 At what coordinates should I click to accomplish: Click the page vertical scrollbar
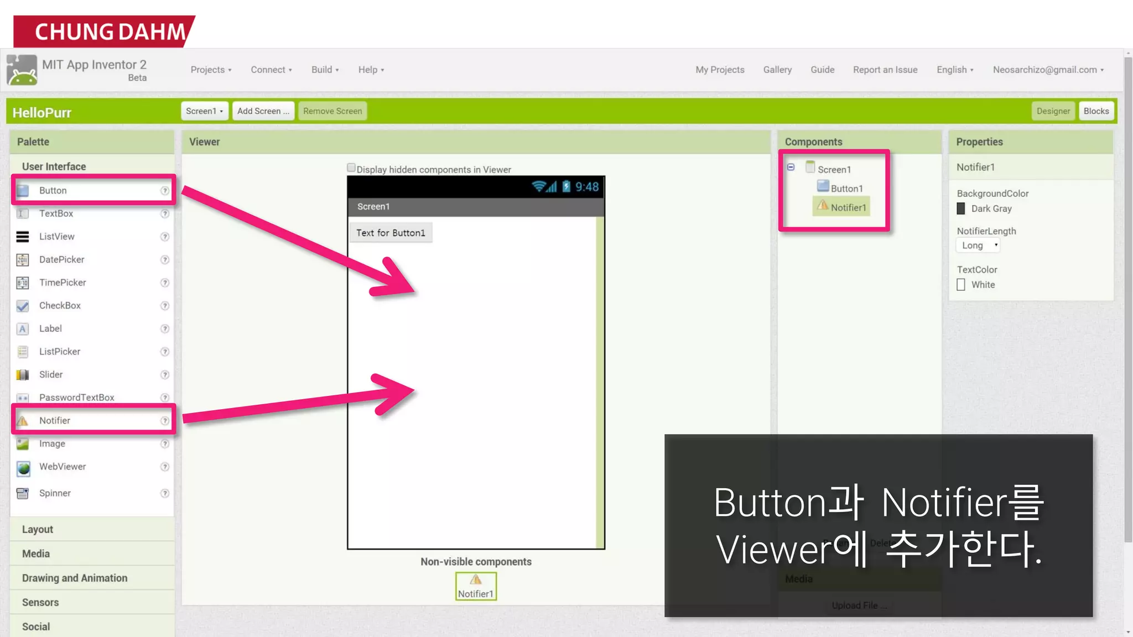click(x=1128, y=299)
